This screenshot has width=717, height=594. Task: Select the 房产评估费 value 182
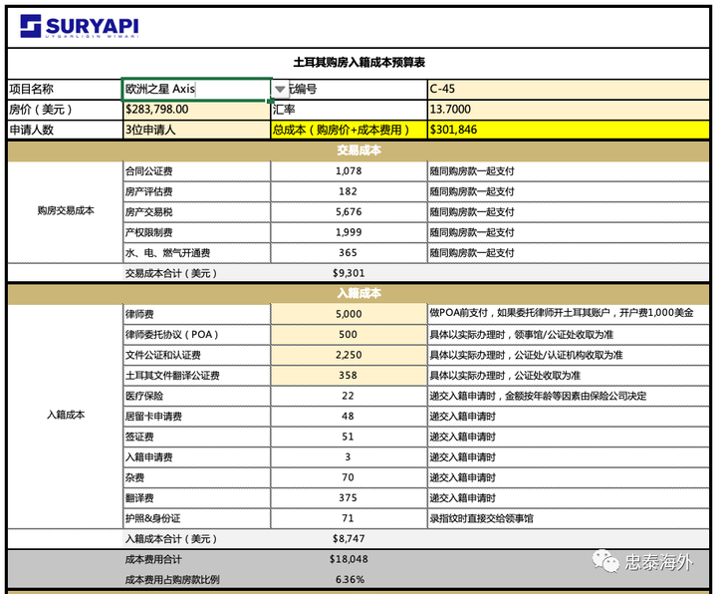(349, 191)
